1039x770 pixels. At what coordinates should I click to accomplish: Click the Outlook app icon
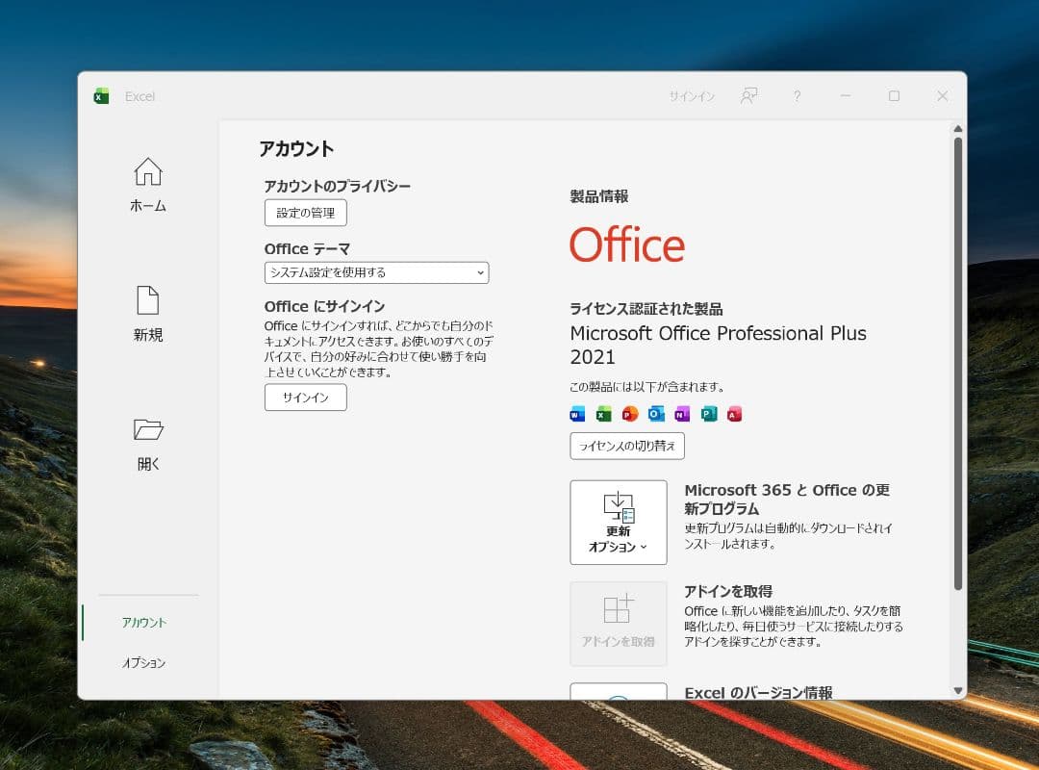click(656, 414)
